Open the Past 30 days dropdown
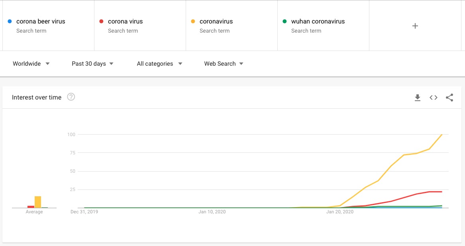 92,64
